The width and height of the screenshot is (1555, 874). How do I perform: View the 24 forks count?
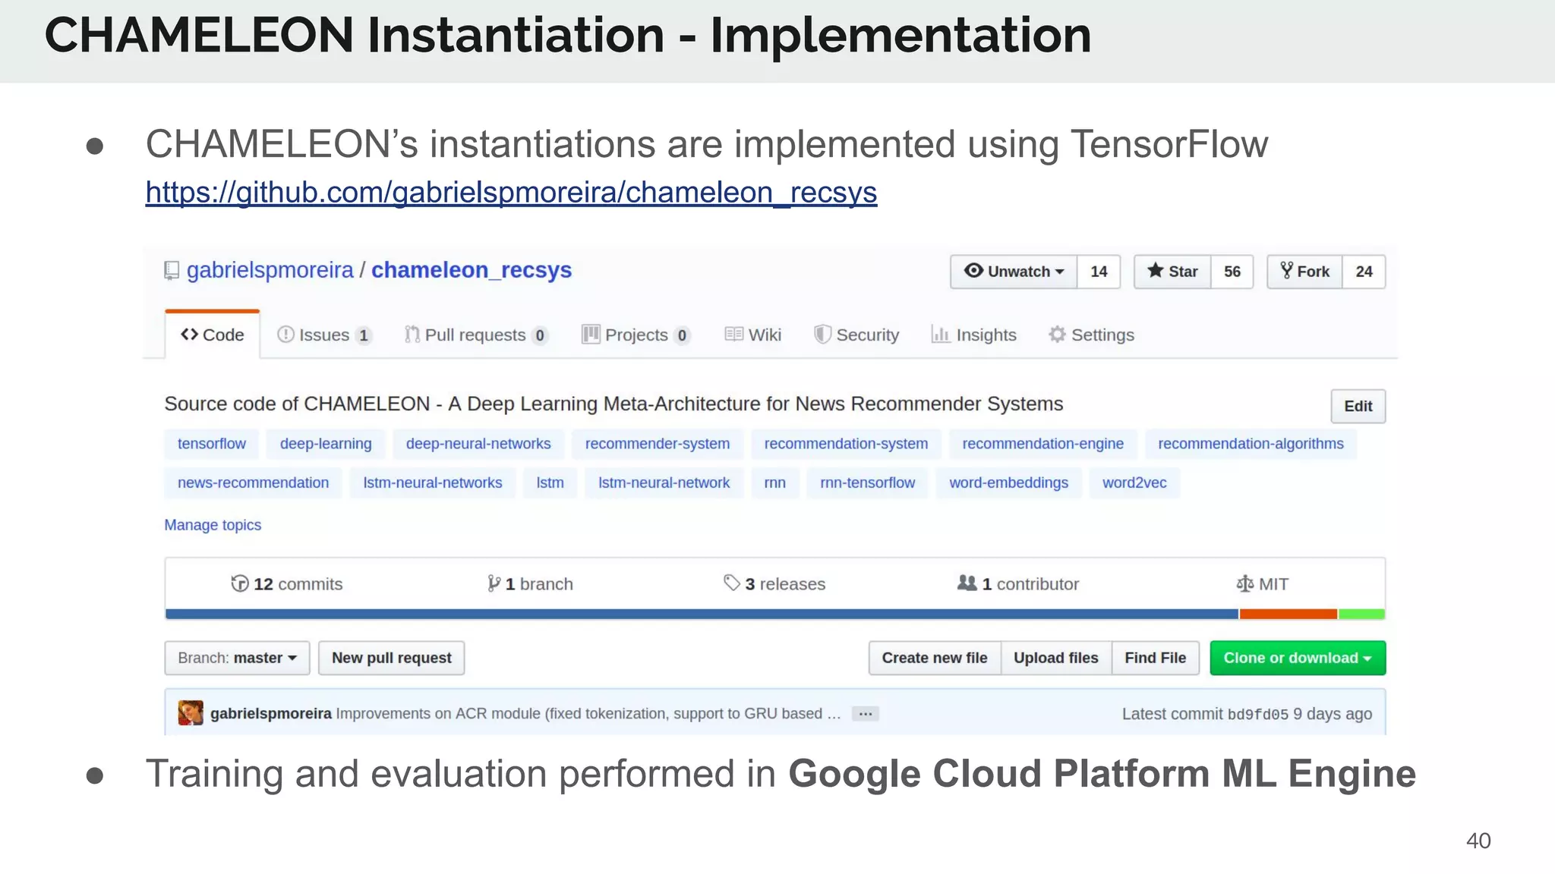coord(1364,272)
